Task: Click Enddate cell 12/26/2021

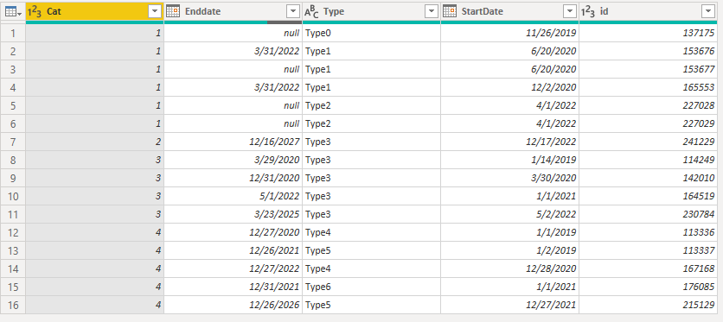Action: tap(233, 250)
